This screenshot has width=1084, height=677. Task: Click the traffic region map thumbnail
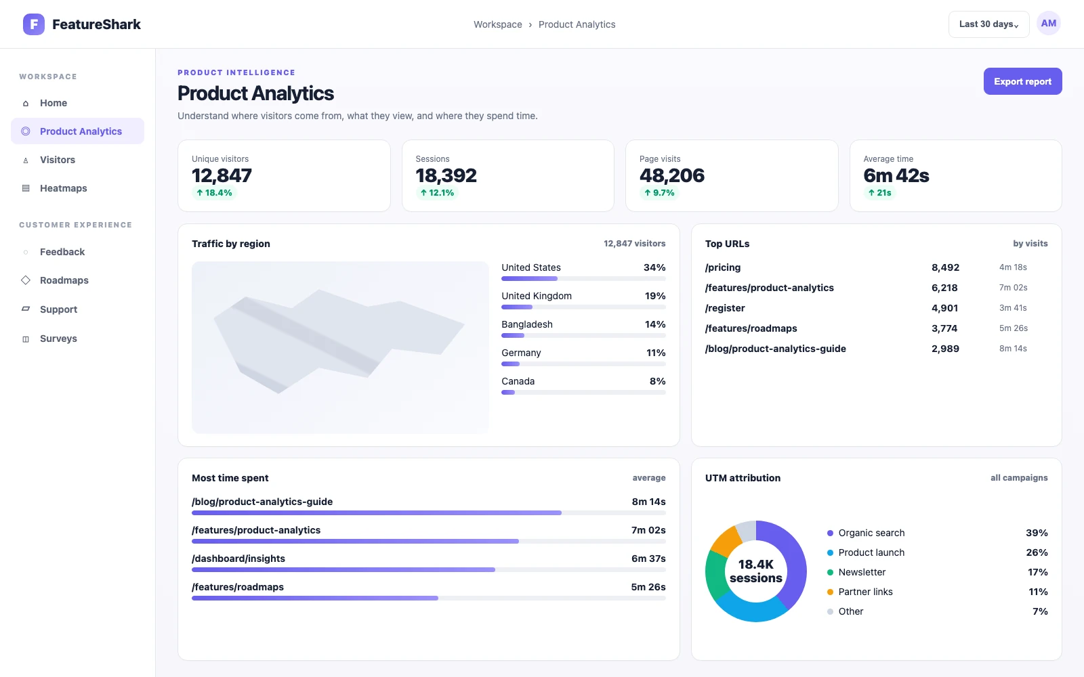[340, 347]
